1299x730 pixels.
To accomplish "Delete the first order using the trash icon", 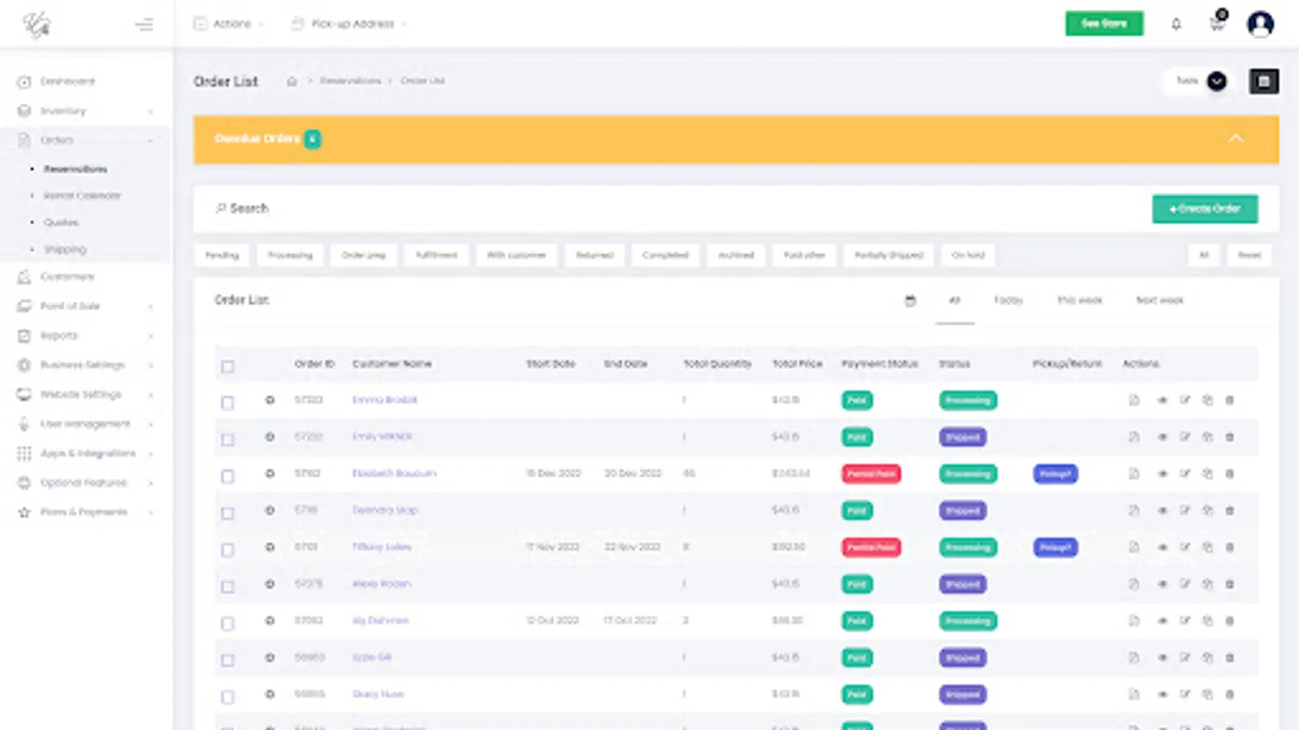I will click(1229, 400).
